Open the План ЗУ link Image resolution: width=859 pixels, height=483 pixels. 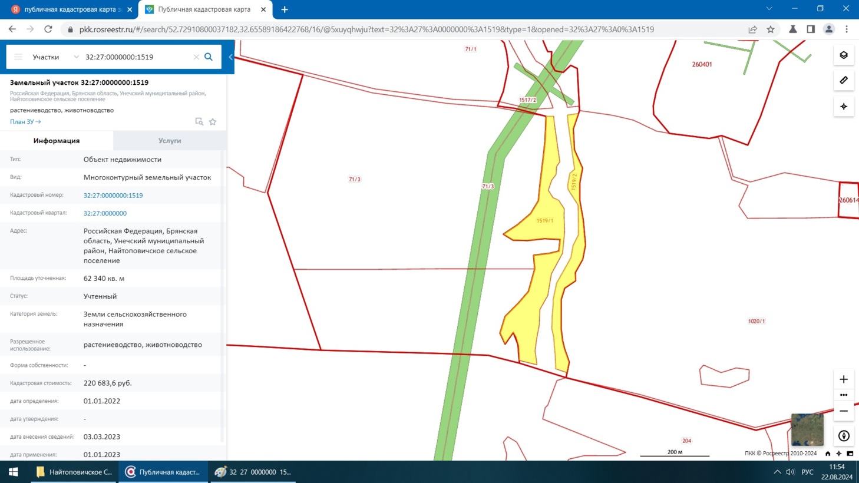pyautogui.click(x=25, y=122)
